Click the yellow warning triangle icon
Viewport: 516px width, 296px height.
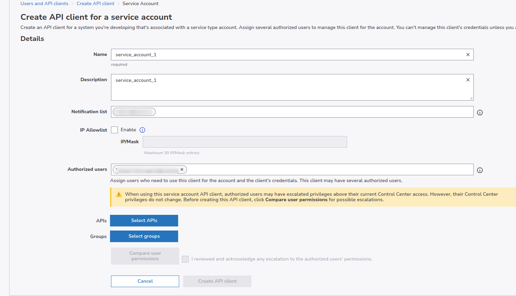point(119,194)
